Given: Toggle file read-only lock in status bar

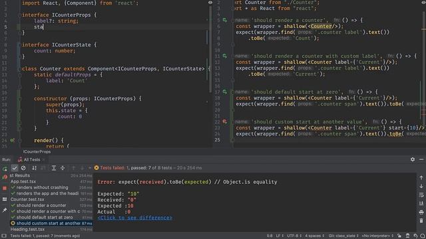Looking at the screenshot, I should coord(399,236).
